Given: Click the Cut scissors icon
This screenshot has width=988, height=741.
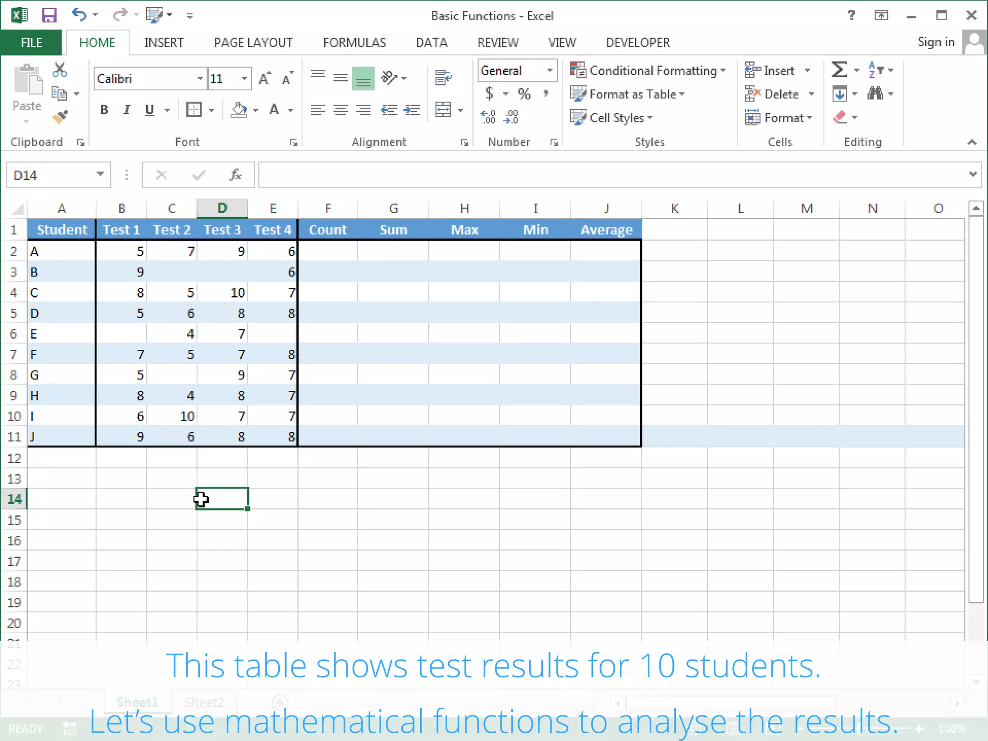Looking at the screenshot, I should (x=60, y=70).
